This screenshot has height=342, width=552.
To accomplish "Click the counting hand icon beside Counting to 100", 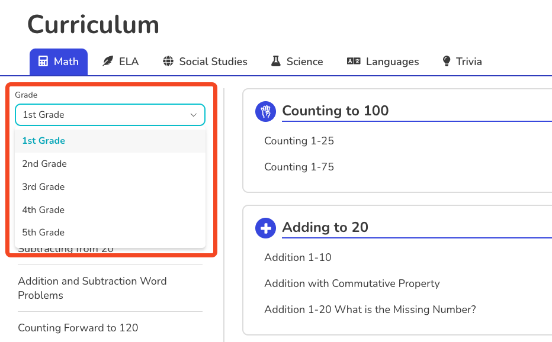I will (265, 111).
